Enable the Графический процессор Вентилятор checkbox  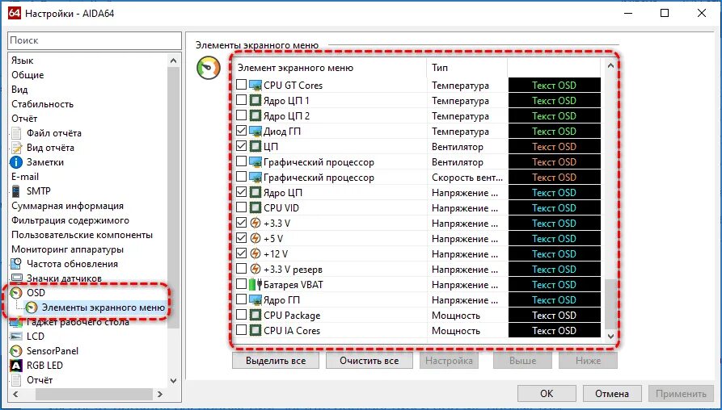click(x=241, y=161)
